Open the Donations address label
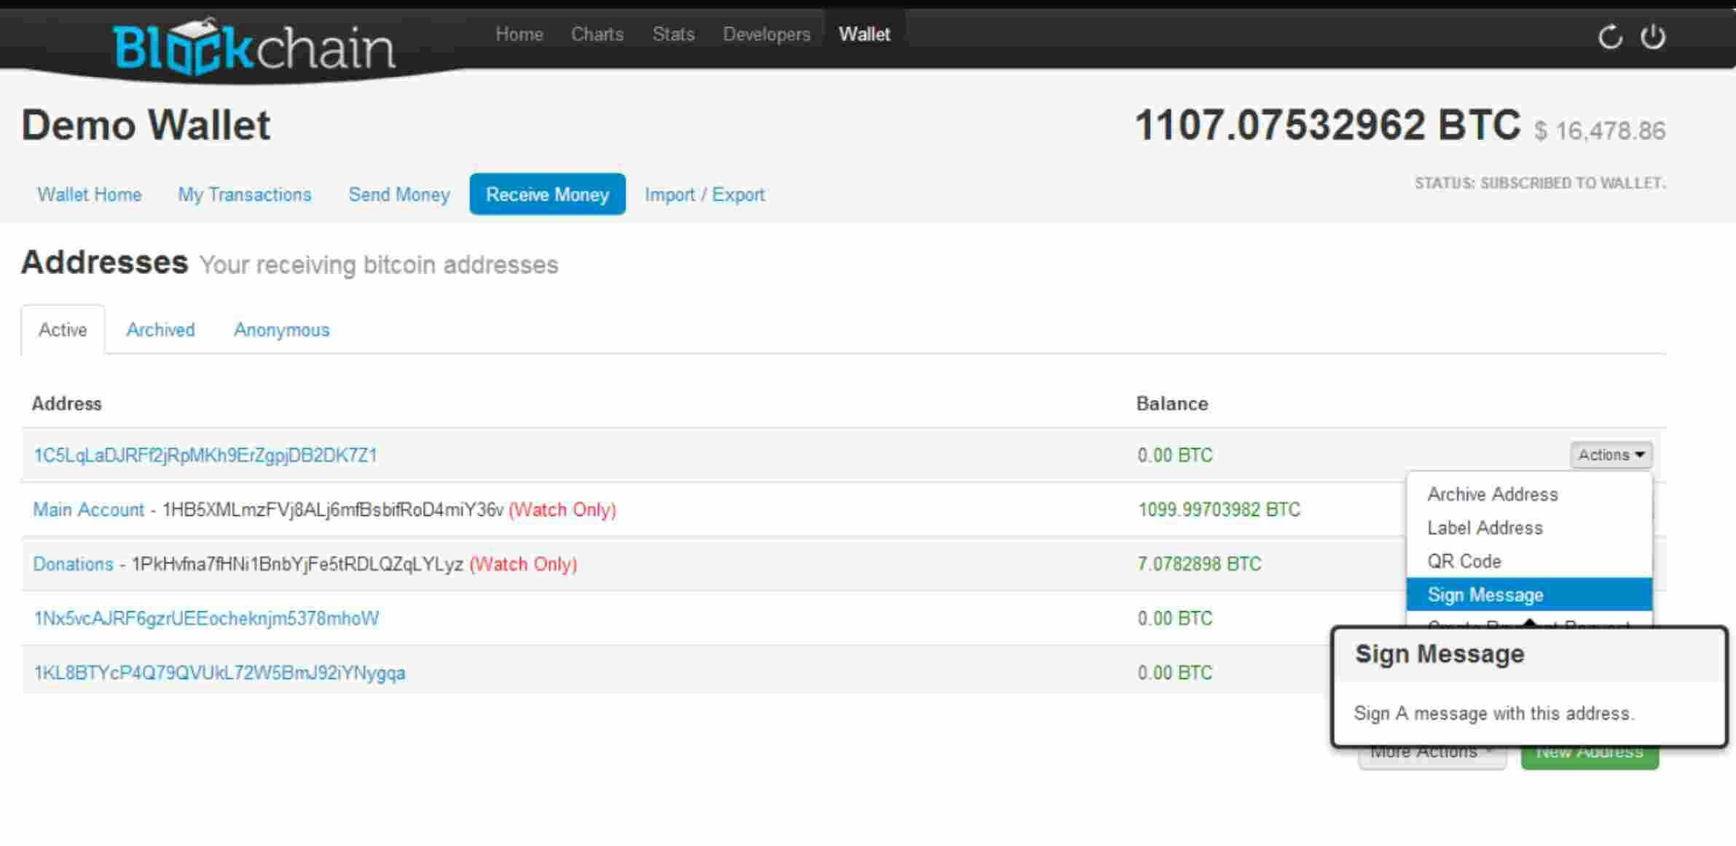 tap(73, 564)
